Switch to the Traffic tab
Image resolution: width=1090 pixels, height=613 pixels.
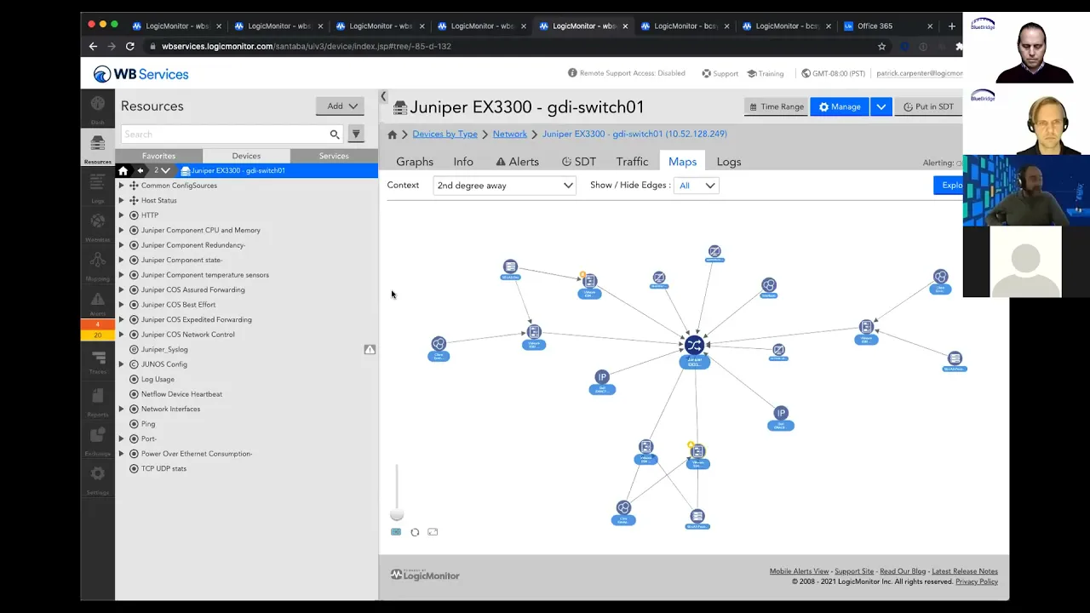(632, 162)
